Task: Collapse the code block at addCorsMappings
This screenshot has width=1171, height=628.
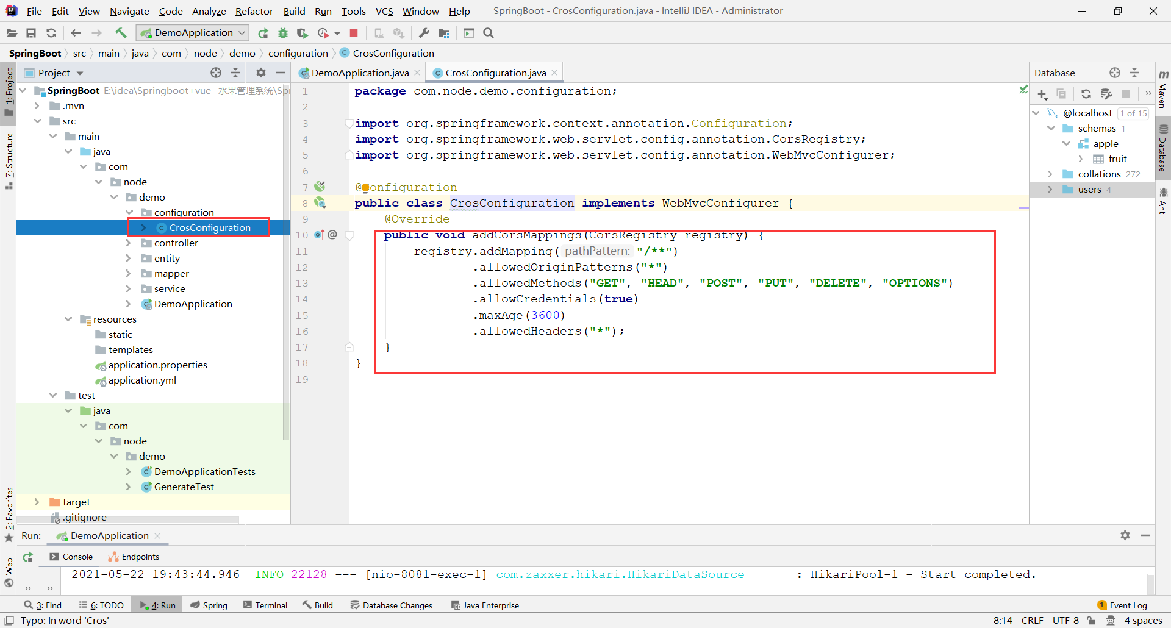Action: (349, 235)
